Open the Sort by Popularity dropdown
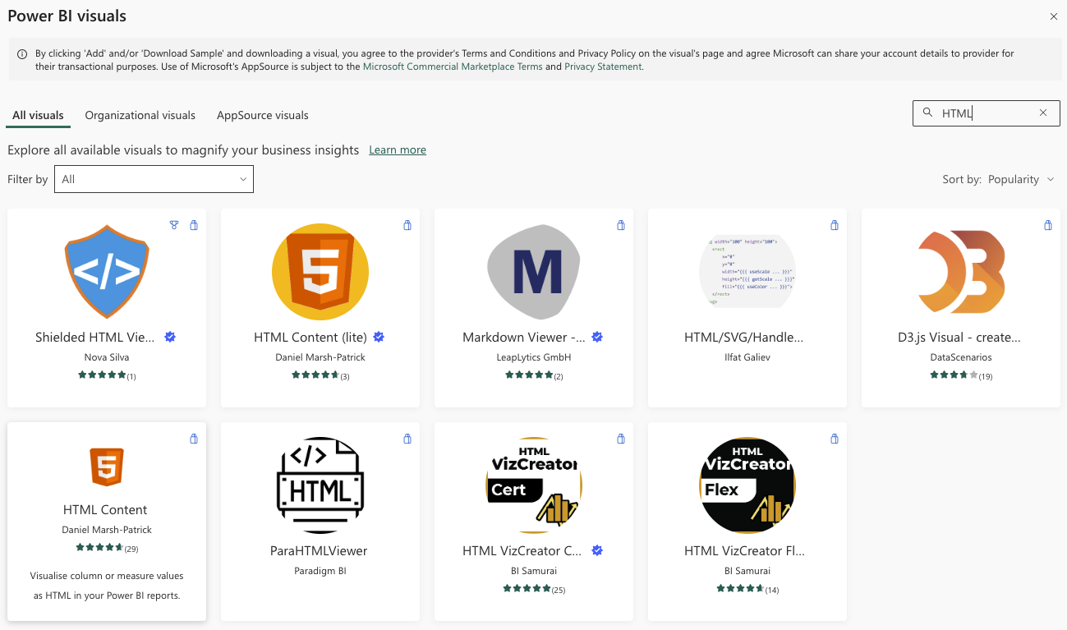1067x630 pixels. click(1021, 179)
